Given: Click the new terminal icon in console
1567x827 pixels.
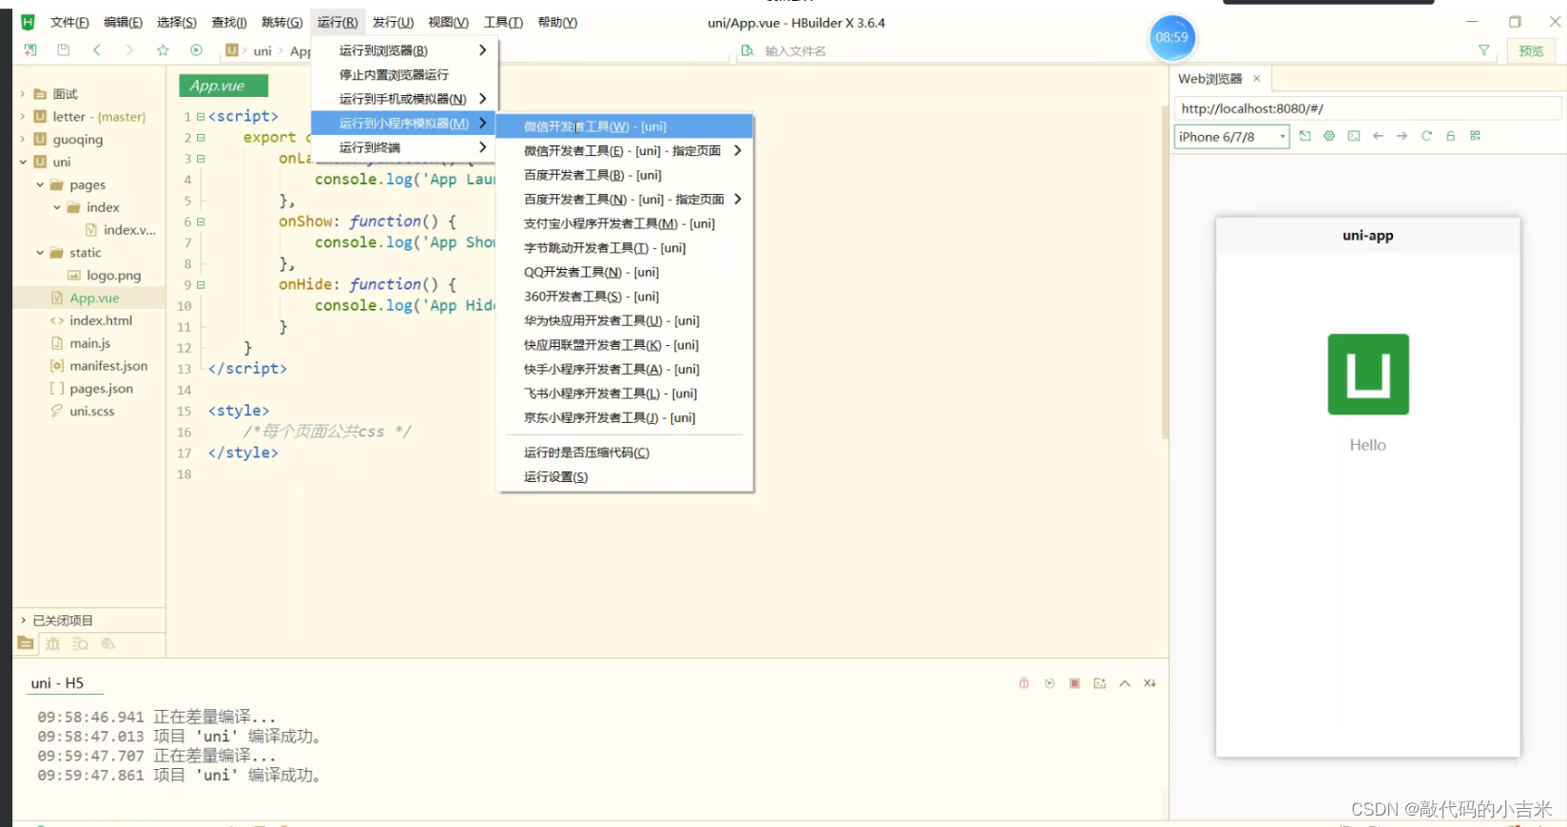Looking at the screenshot, I should (1100, 683).
